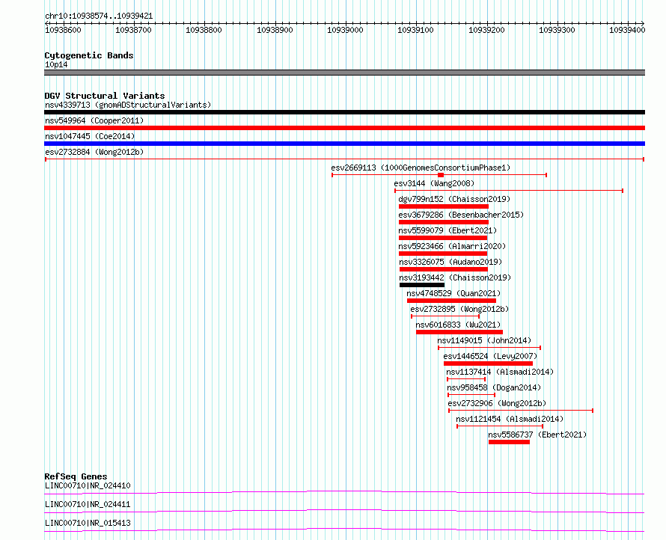Click the red esv3679286 variant bar
This screenshot has width=666, height=540.
pos(444,222)
